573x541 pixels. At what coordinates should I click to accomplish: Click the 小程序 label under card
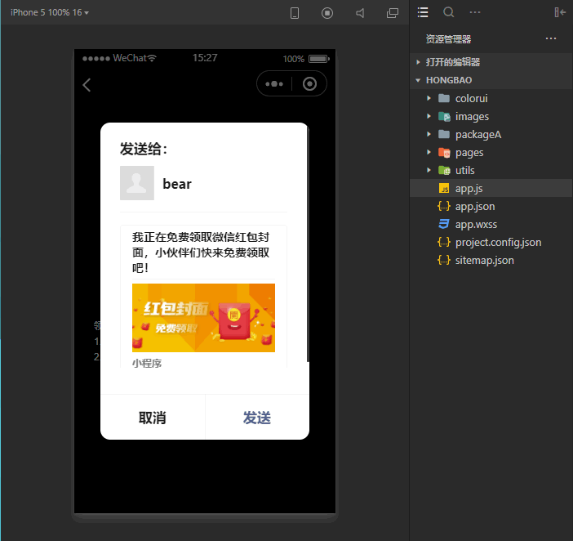click(147, 363)
